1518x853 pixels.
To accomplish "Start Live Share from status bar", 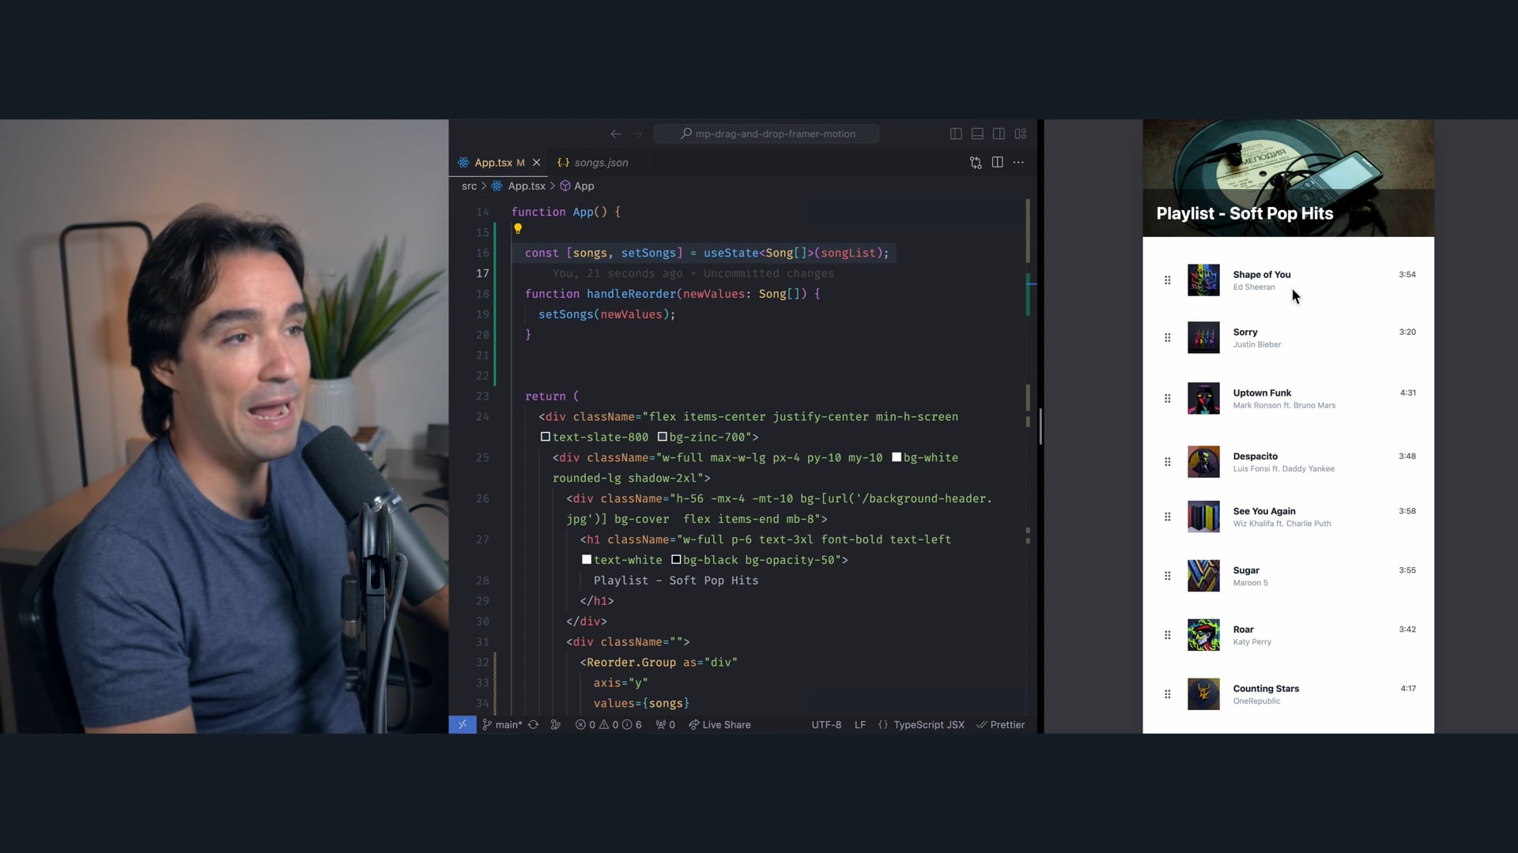I will 719,724.
